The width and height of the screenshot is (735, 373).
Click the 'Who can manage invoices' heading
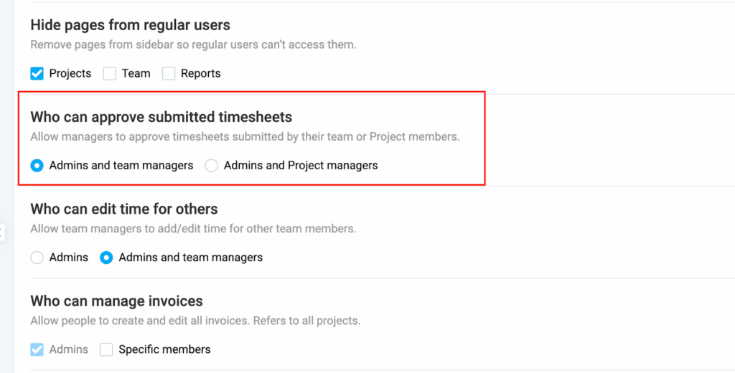[116, 301]
